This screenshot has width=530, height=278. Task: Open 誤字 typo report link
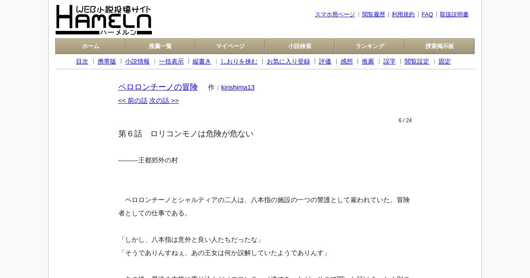pos(390,62)
